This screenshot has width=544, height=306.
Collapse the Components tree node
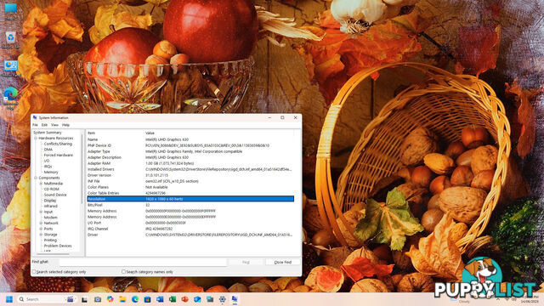coord(36,178)
